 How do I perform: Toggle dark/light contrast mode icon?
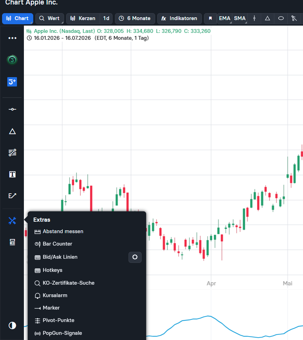(x=12, y=325)
